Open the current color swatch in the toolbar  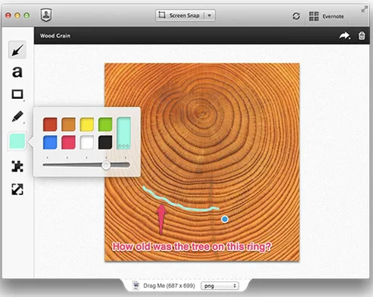(17, 142)
